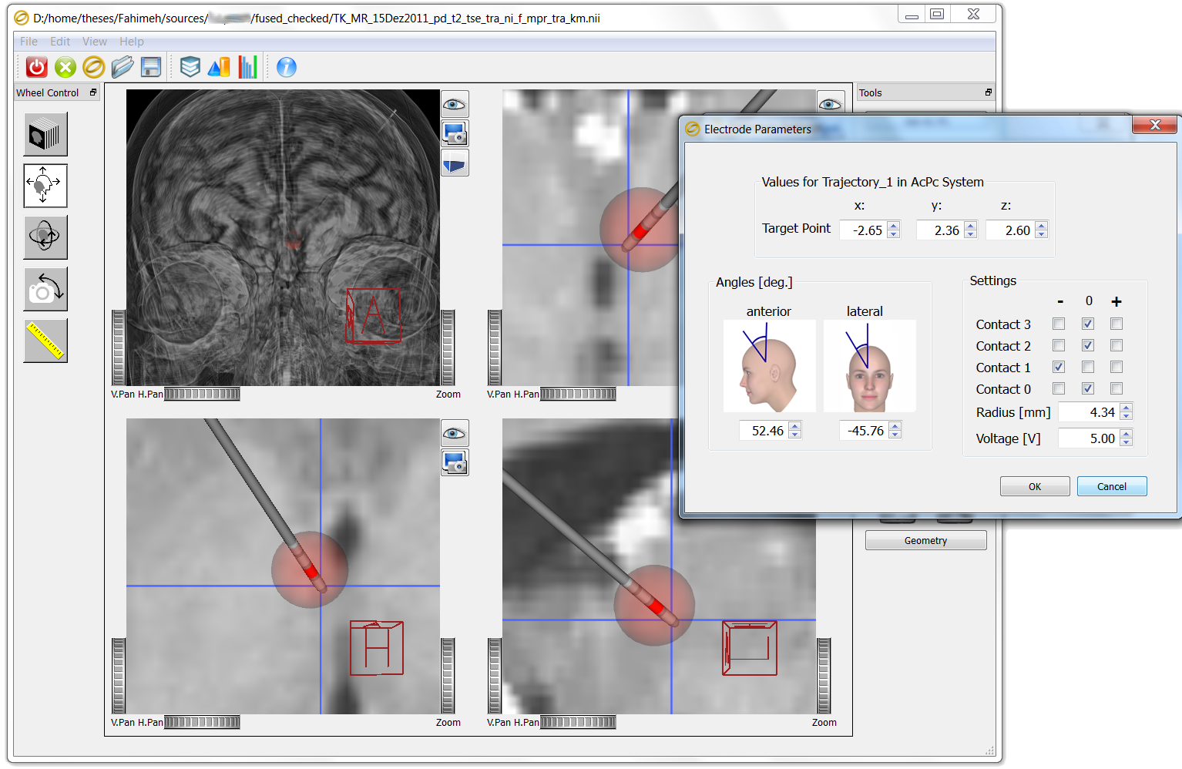Click the camera snapshot tool in left panel
Viewport: 1182px width, 769px height.
click(x=45, y=289)
